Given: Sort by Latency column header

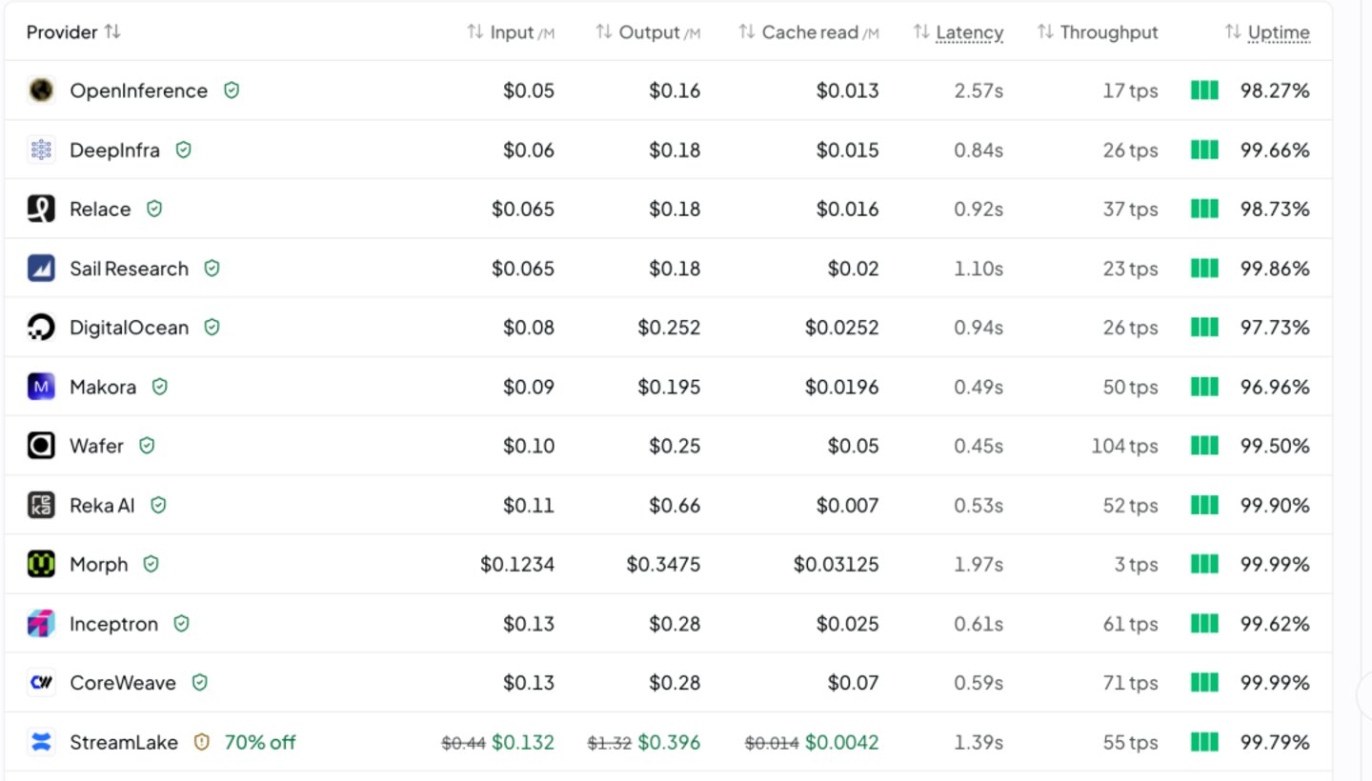Looking at the screenshot, I should pyautogui.click(x=958, y=32).
